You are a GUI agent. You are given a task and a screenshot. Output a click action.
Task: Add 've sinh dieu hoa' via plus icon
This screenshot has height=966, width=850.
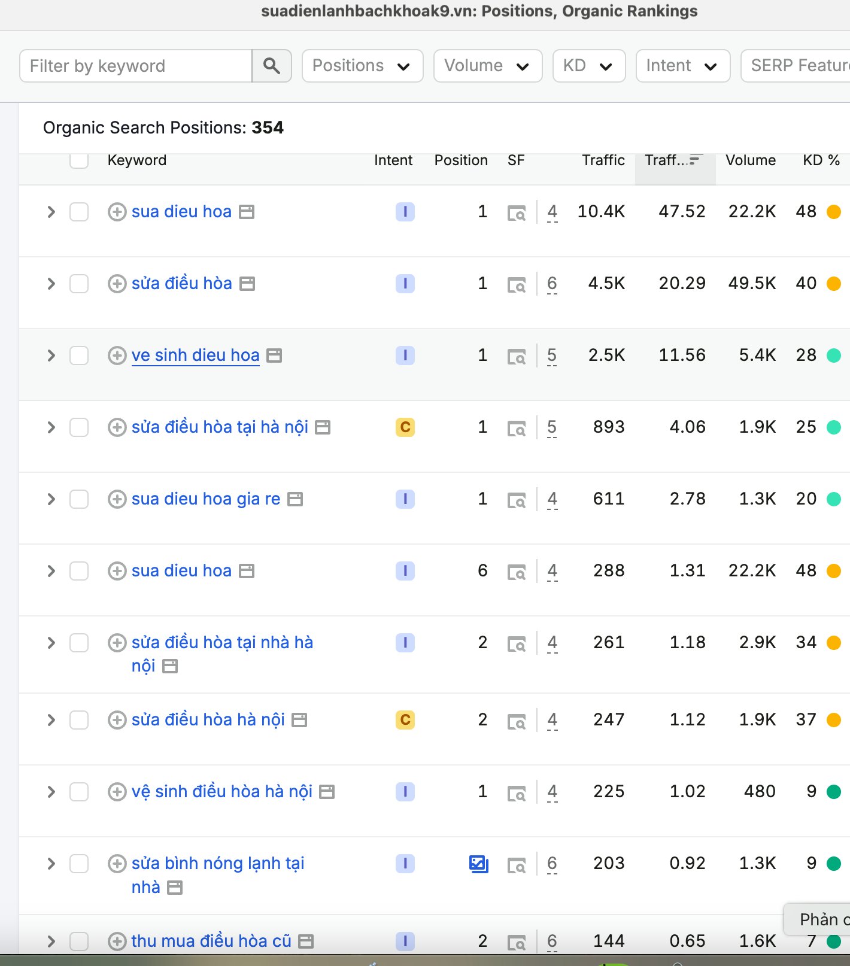click(x=117, y=356)
